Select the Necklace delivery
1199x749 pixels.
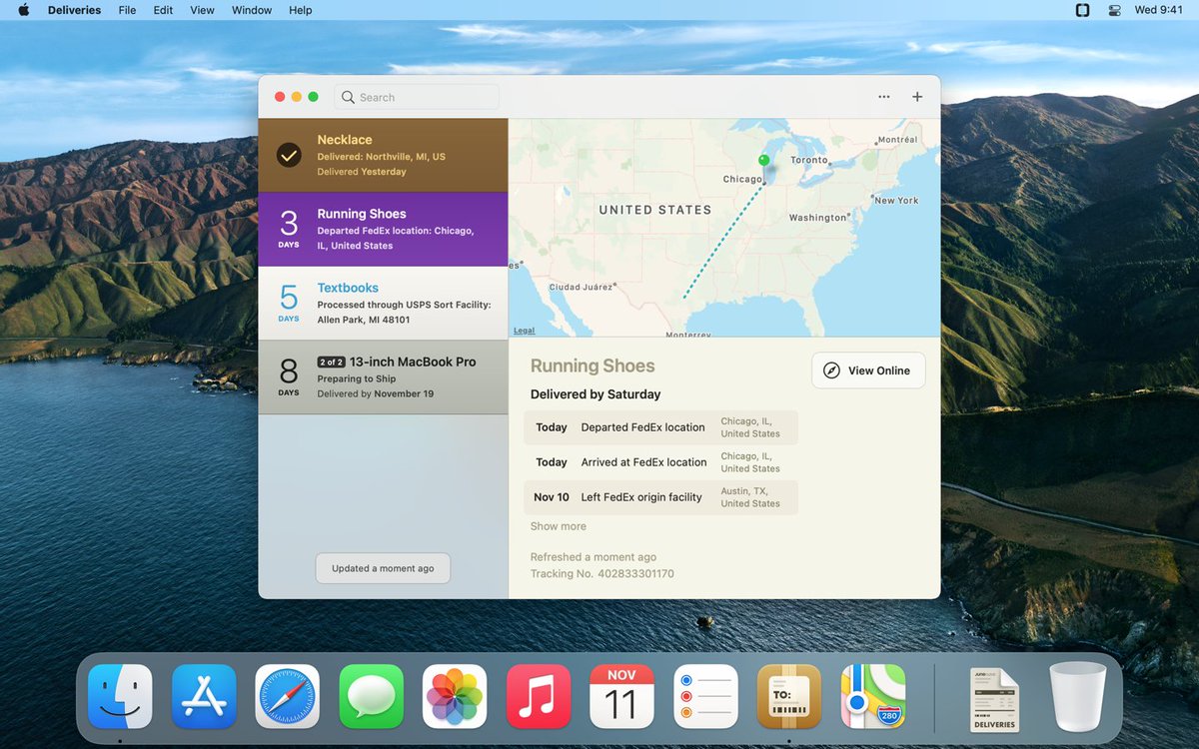point(383,156)
